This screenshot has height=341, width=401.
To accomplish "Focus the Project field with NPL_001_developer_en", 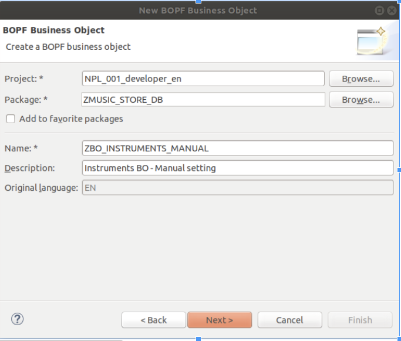I will tap(203, 79).
